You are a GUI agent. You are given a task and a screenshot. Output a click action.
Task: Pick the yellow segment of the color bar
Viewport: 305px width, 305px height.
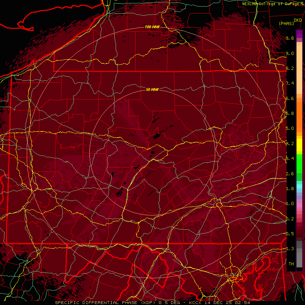[x=299, y=145]
